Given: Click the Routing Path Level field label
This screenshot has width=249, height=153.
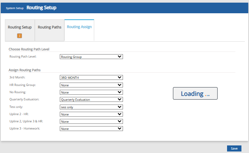Looking at the screenshot, I should [23, 57].
